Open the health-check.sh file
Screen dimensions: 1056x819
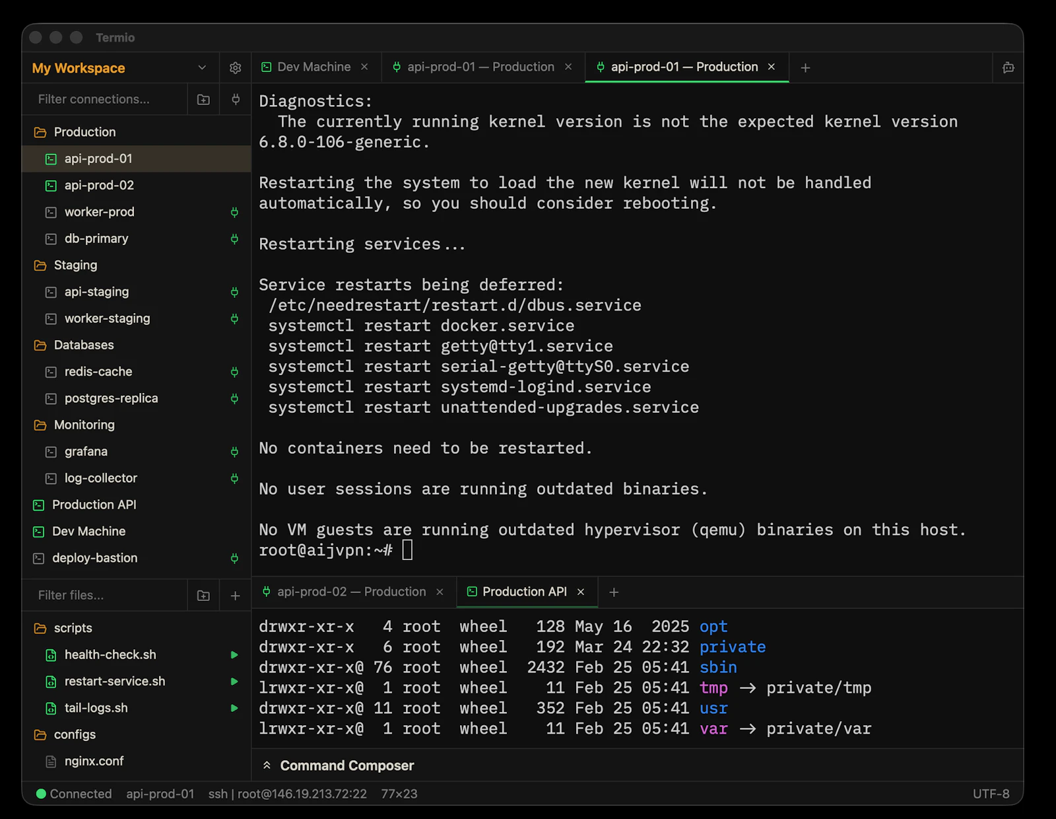tap(137, 655)
